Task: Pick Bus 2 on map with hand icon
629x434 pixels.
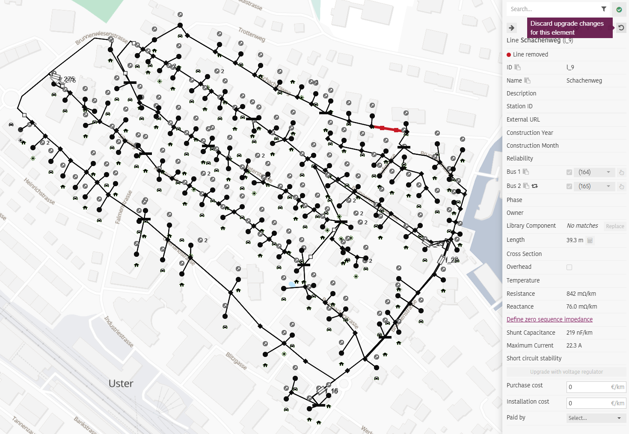Action: pyautogui.click(x=621, y=187)
